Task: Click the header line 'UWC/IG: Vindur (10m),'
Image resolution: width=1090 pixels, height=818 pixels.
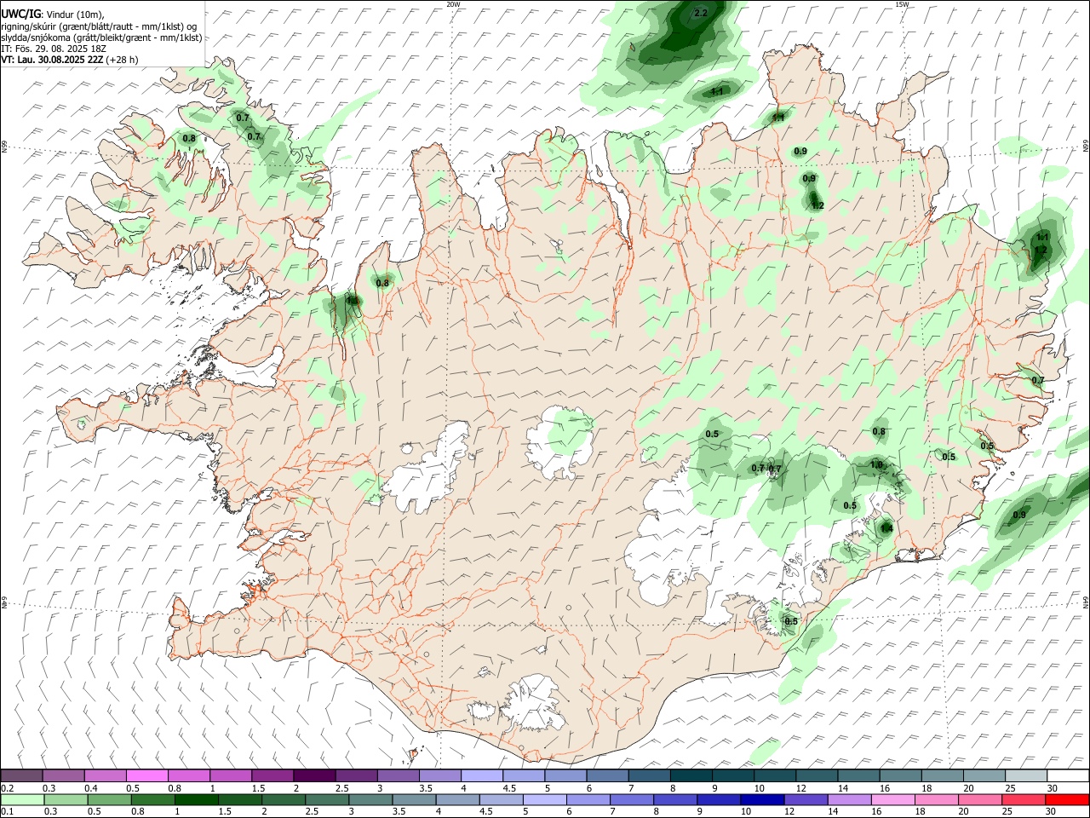Action: [x=52, y=14]
